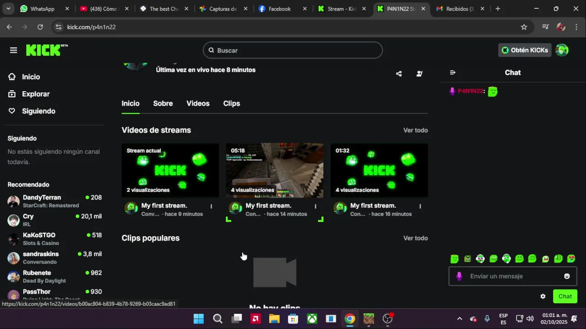Open taskbar search

coord(217,318)
